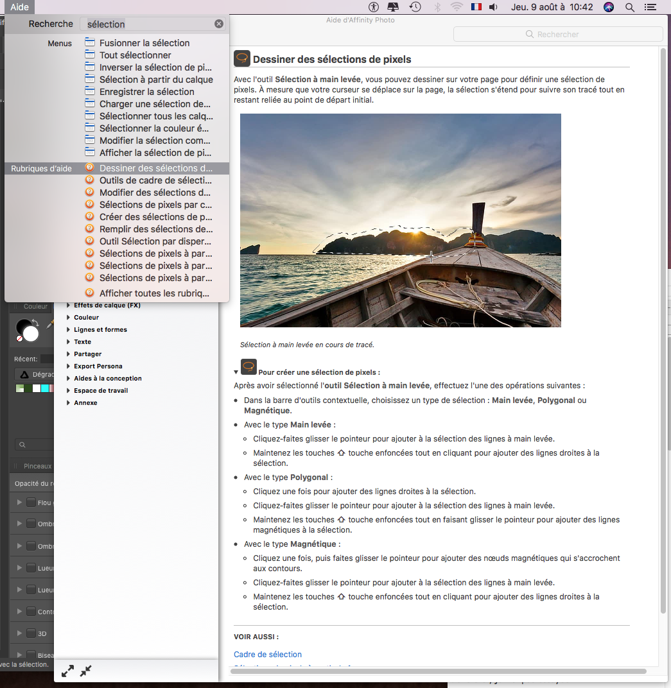Click the expand arrows icon below help sidebar
This screenshot has height=688, width=671.
pos(67,671)
